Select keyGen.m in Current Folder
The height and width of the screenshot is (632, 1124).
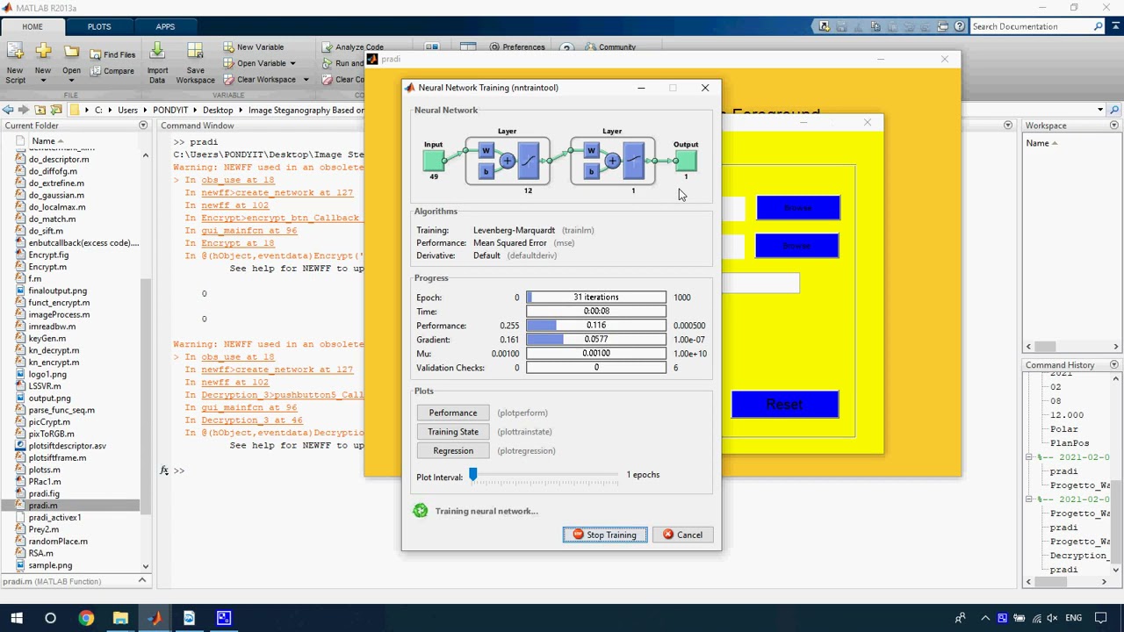47,338
